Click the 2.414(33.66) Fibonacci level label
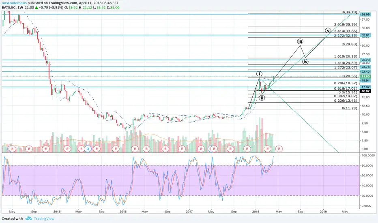The width and height of the screenshot is (378, 223). 346,31
